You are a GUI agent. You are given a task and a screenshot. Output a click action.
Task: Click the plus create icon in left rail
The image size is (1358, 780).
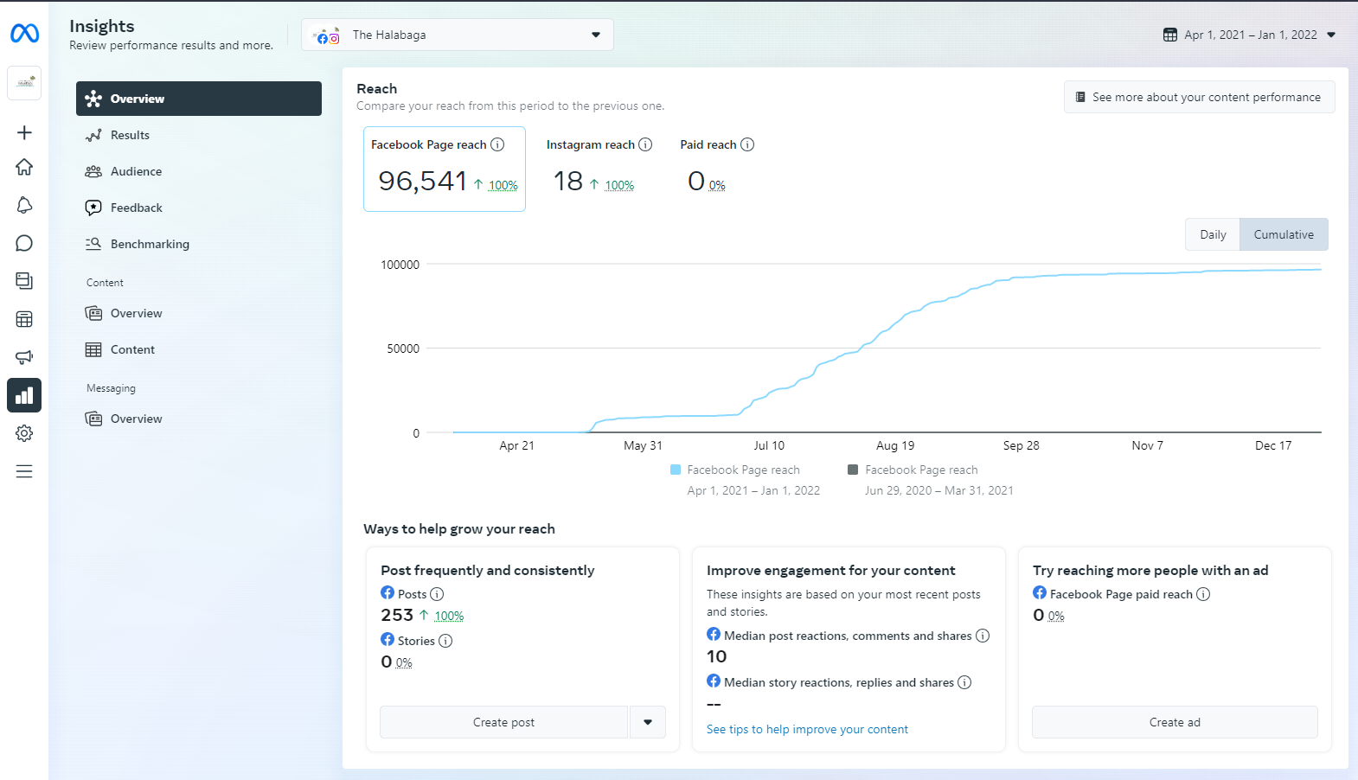pos(24,132)
